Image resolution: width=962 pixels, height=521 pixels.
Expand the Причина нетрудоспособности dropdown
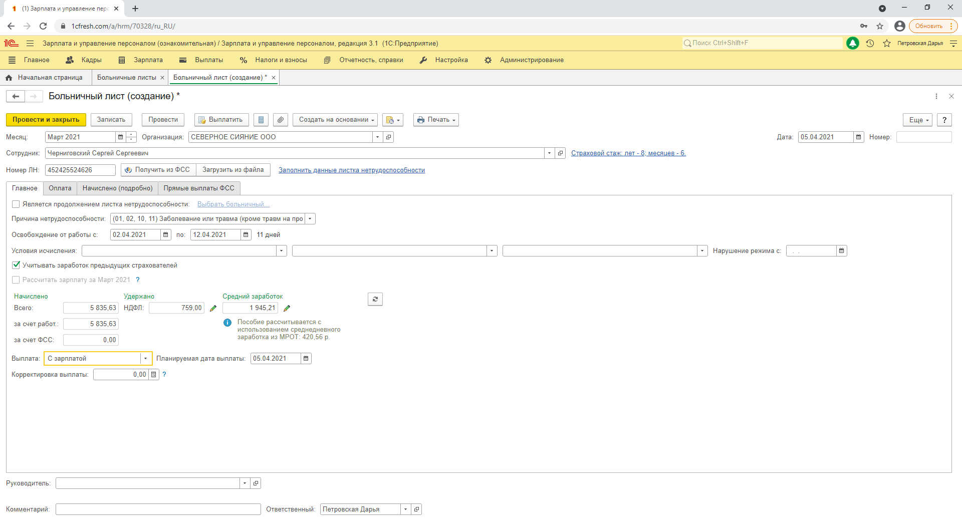tap(310, 218)
